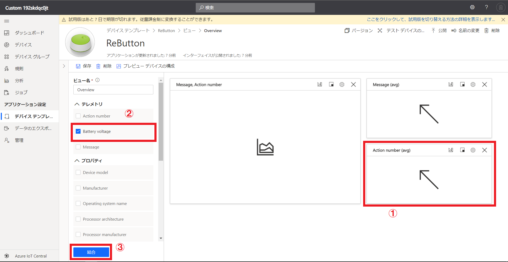
Task: Go to ReButton breadcrumb
Action: (166, 30)
